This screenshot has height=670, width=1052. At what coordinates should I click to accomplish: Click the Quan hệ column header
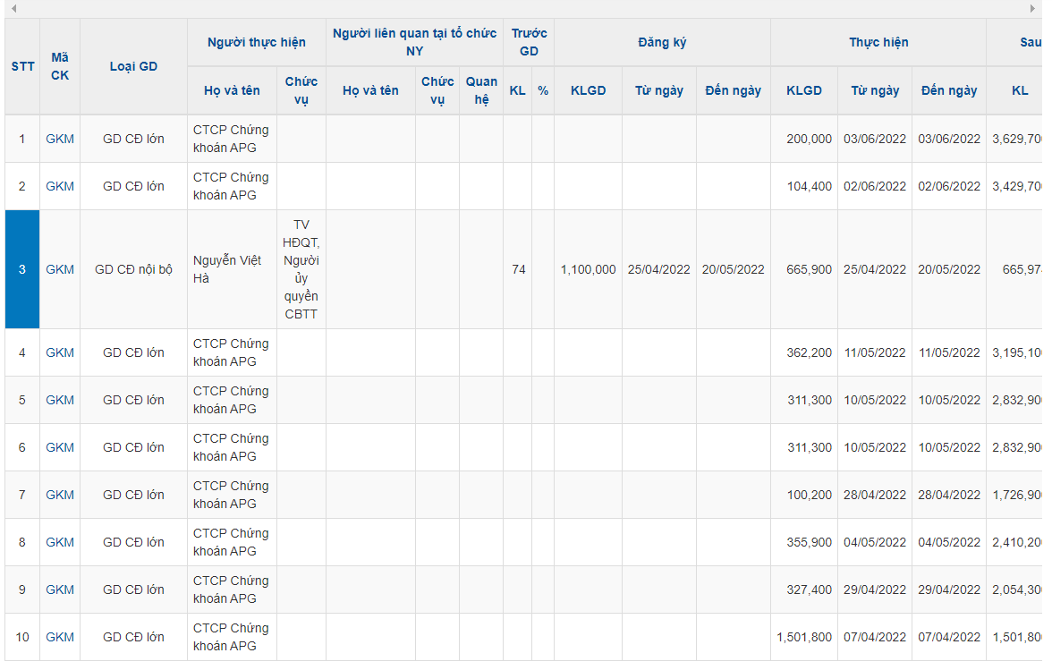click(x=481, y=90)
